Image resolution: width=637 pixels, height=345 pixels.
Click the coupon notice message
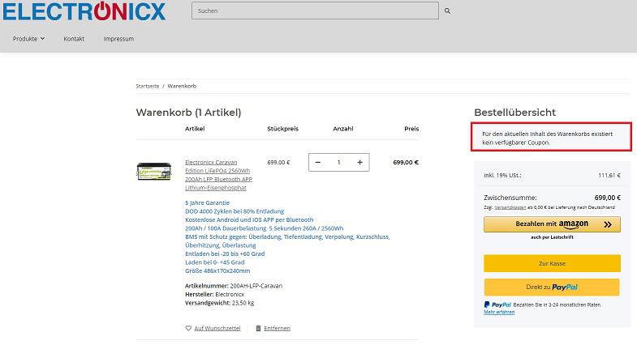click(551, 137)
